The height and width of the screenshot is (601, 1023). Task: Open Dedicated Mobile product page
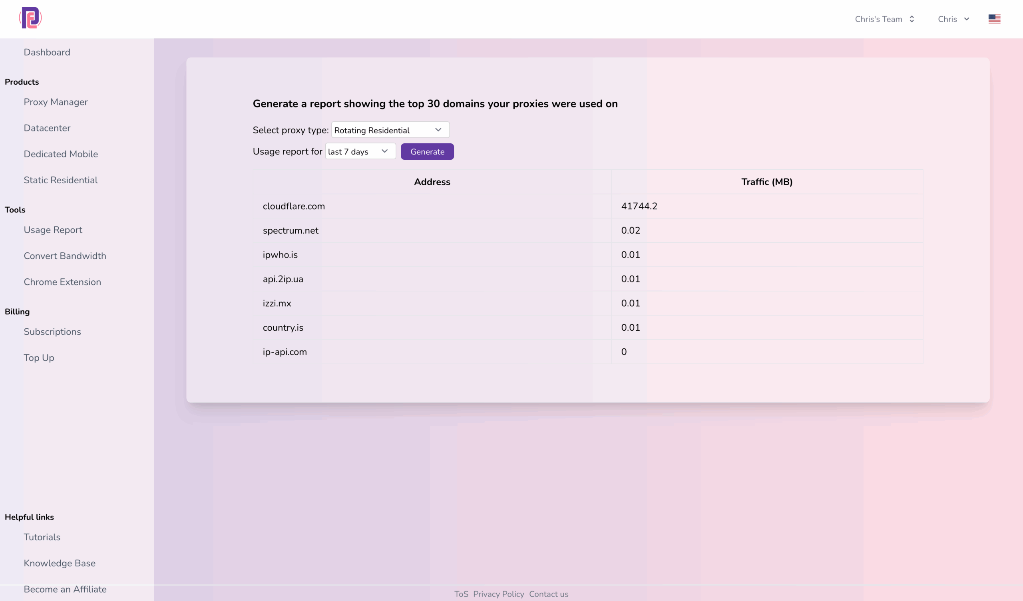click(x=61, y=154)
